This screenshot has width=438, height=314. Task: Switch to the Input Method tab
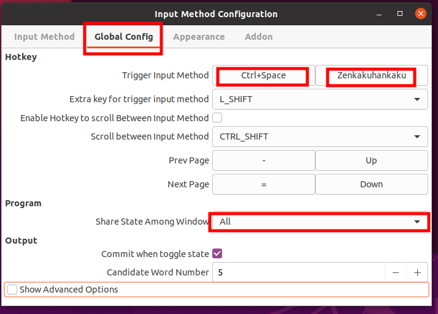coord(44,37)
